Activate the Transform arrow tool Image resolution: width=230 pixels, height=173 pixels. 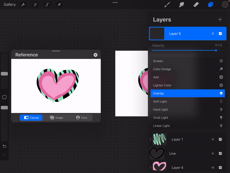pos(59,5)
